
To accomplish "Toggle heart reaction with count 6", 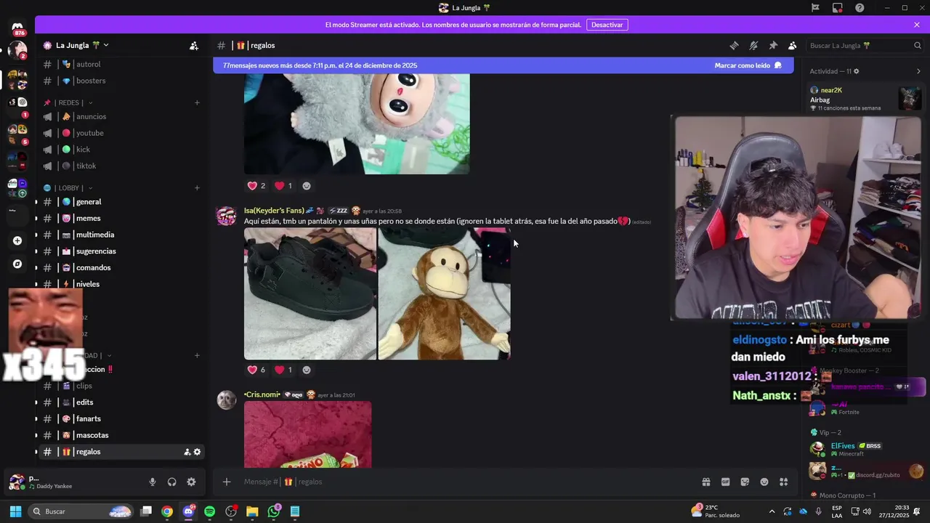I will [x=256, y=370].
